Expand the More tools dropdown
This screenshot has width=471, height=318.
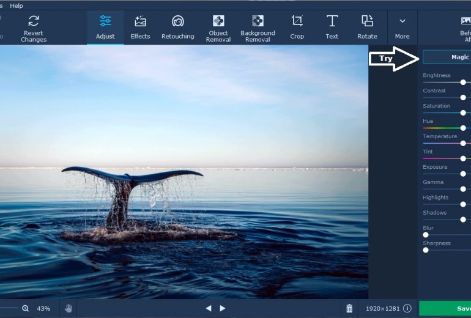point(402,28)
